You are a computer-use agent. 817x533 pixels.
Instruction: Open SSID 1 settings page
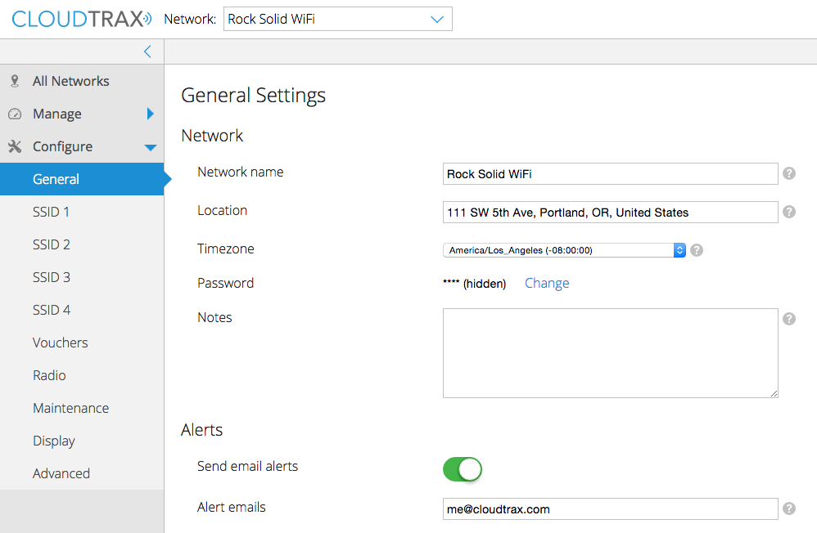(51, 212)
